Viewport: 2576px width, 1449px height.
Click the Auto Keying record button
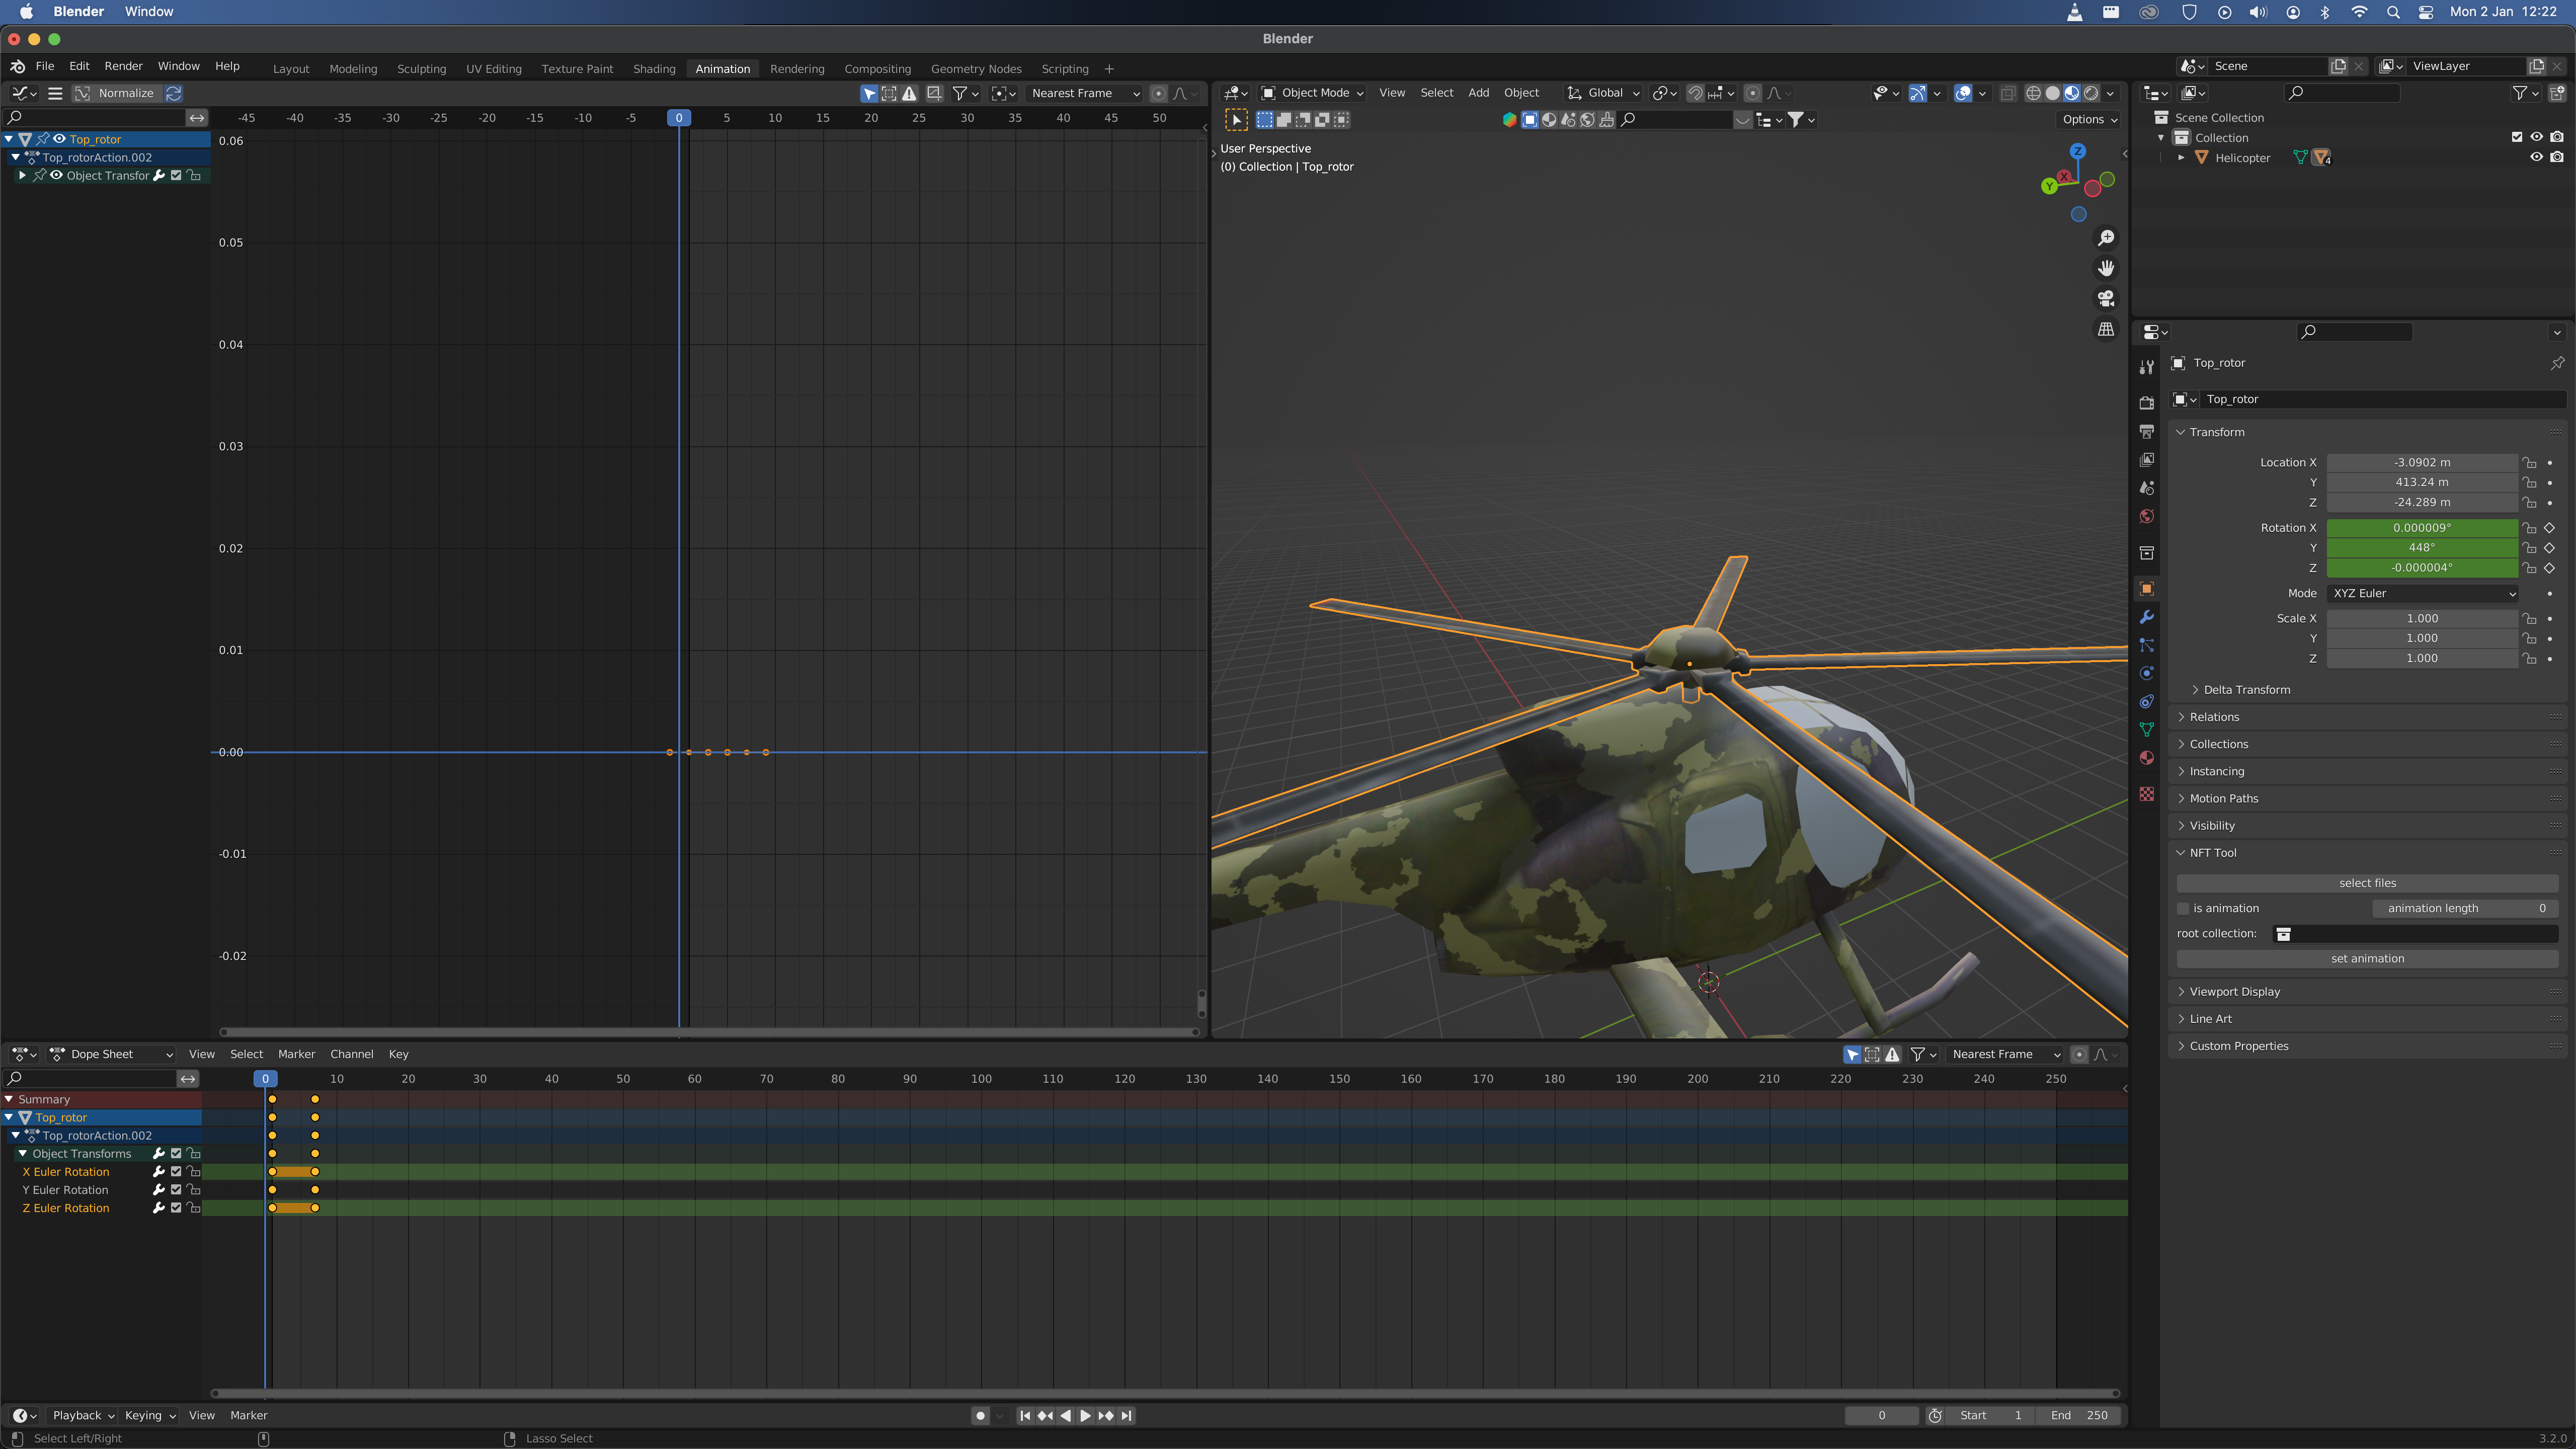click(980, 1415)
